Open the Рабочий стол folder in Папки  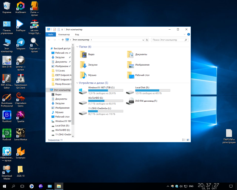138,75
